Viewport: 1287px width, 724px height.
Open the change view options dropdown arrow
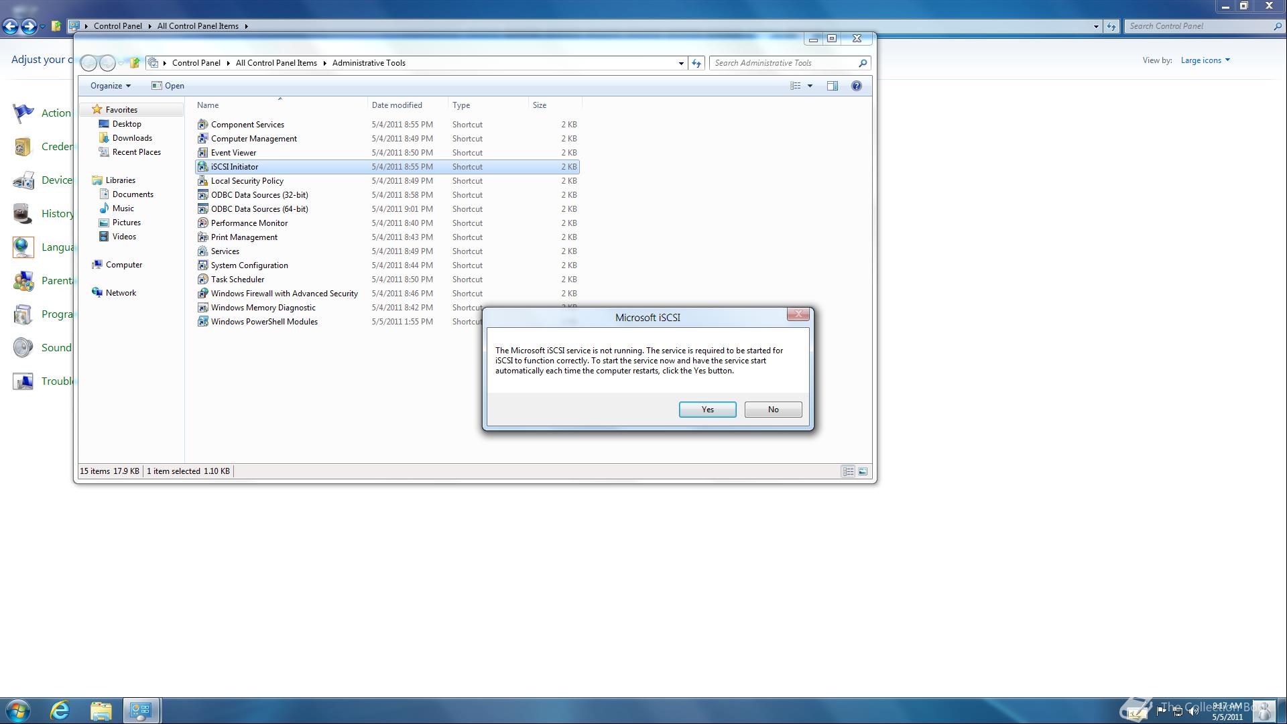click(810, 86)
